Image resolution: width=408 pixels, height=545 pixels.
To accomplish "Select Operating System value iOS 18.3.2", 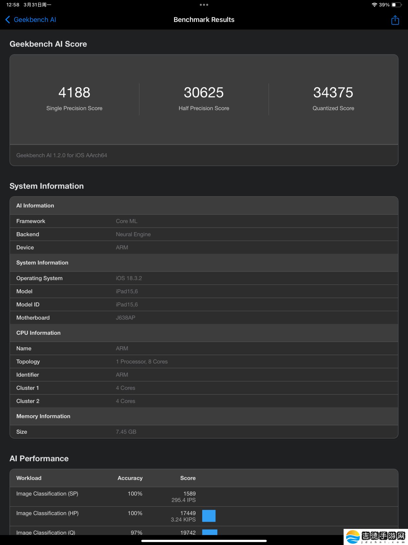I will 129,278.
